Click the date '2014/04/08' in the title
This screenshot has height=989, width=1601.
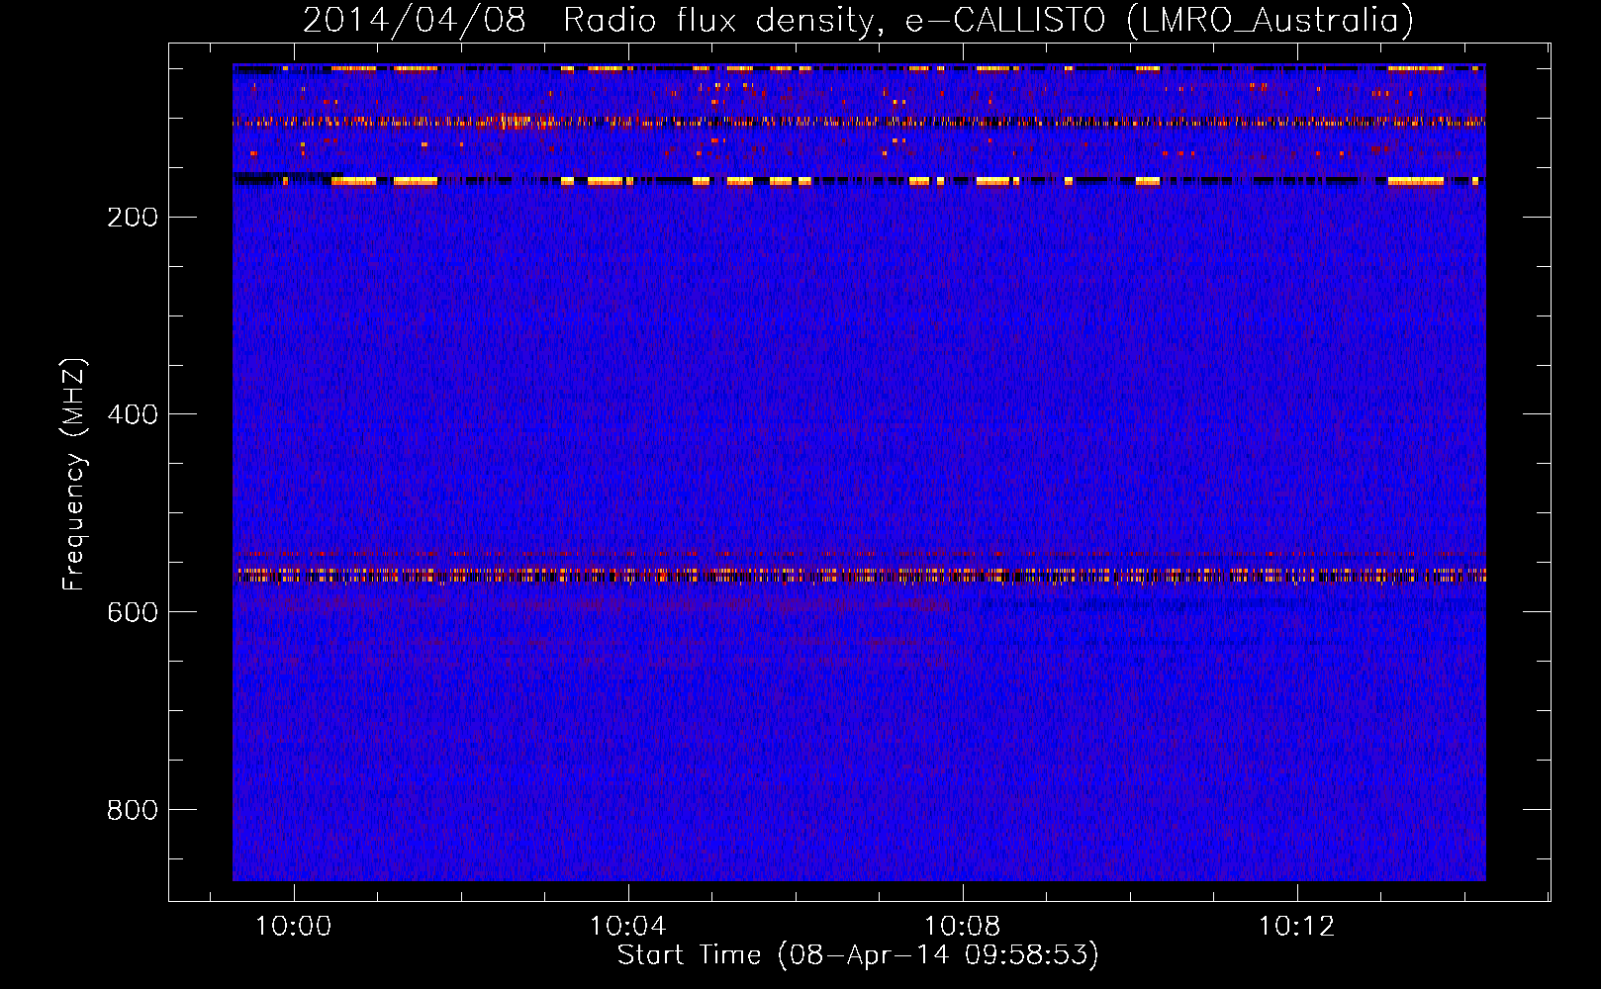point(414,21)
